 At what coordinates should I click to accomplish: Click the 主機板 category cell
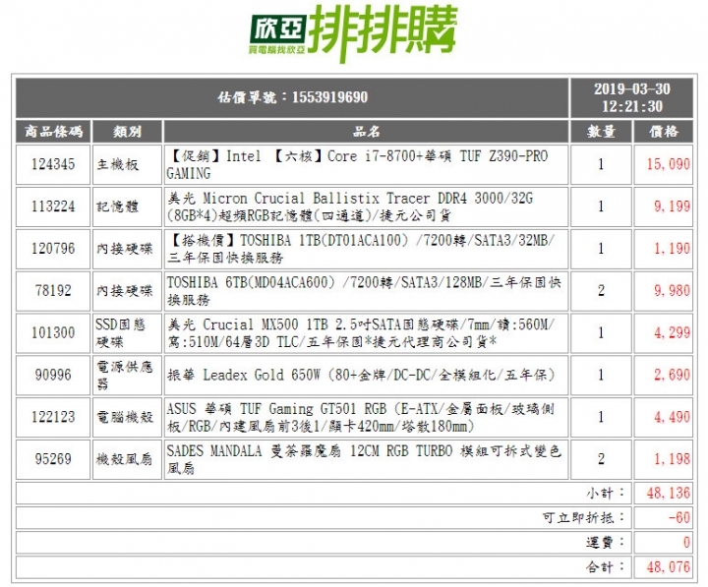[x=127, y=164]
